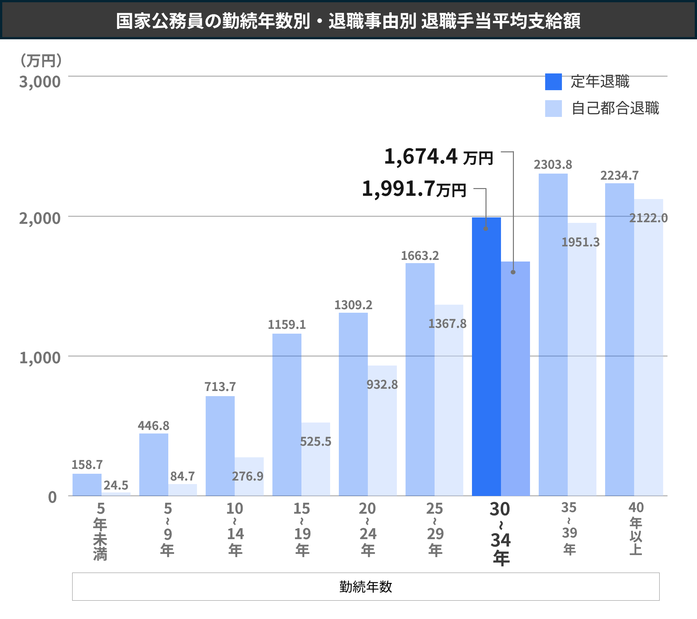Click the bar value 276.9
This screenshot has width=697, height=619.
tap(248, 476)
